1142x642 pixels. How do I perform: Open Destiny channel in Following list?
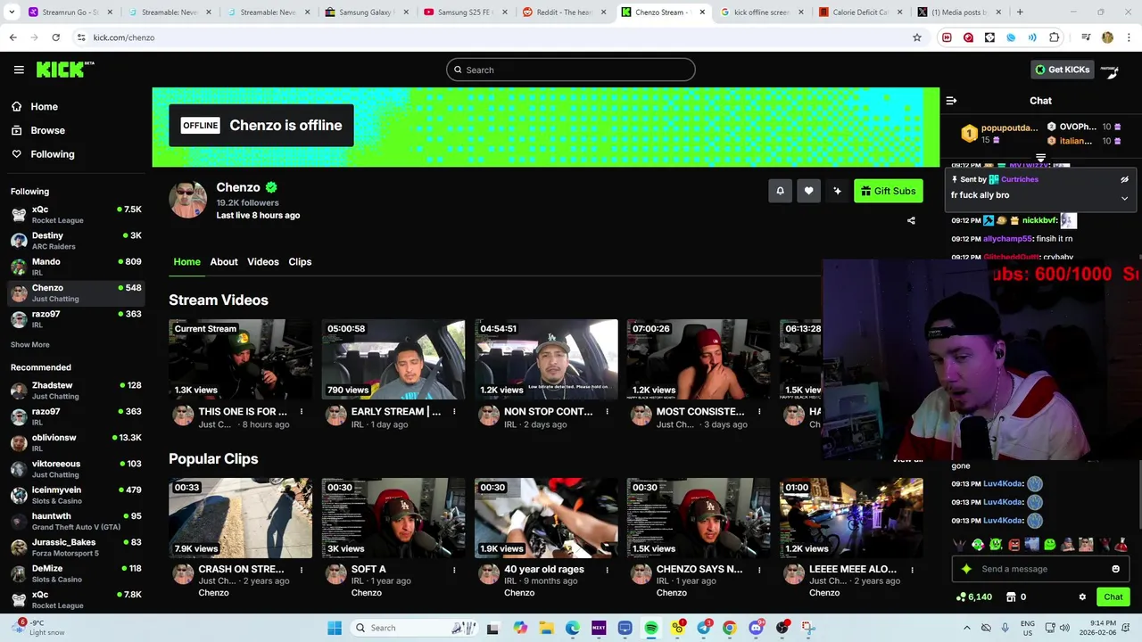[x=76, y=241]
